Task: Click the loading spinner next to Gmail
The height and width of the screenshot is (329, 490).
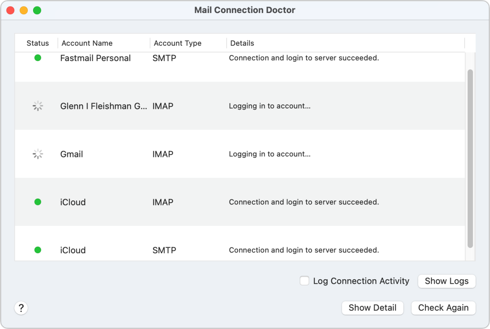Action: coord(38,154)
